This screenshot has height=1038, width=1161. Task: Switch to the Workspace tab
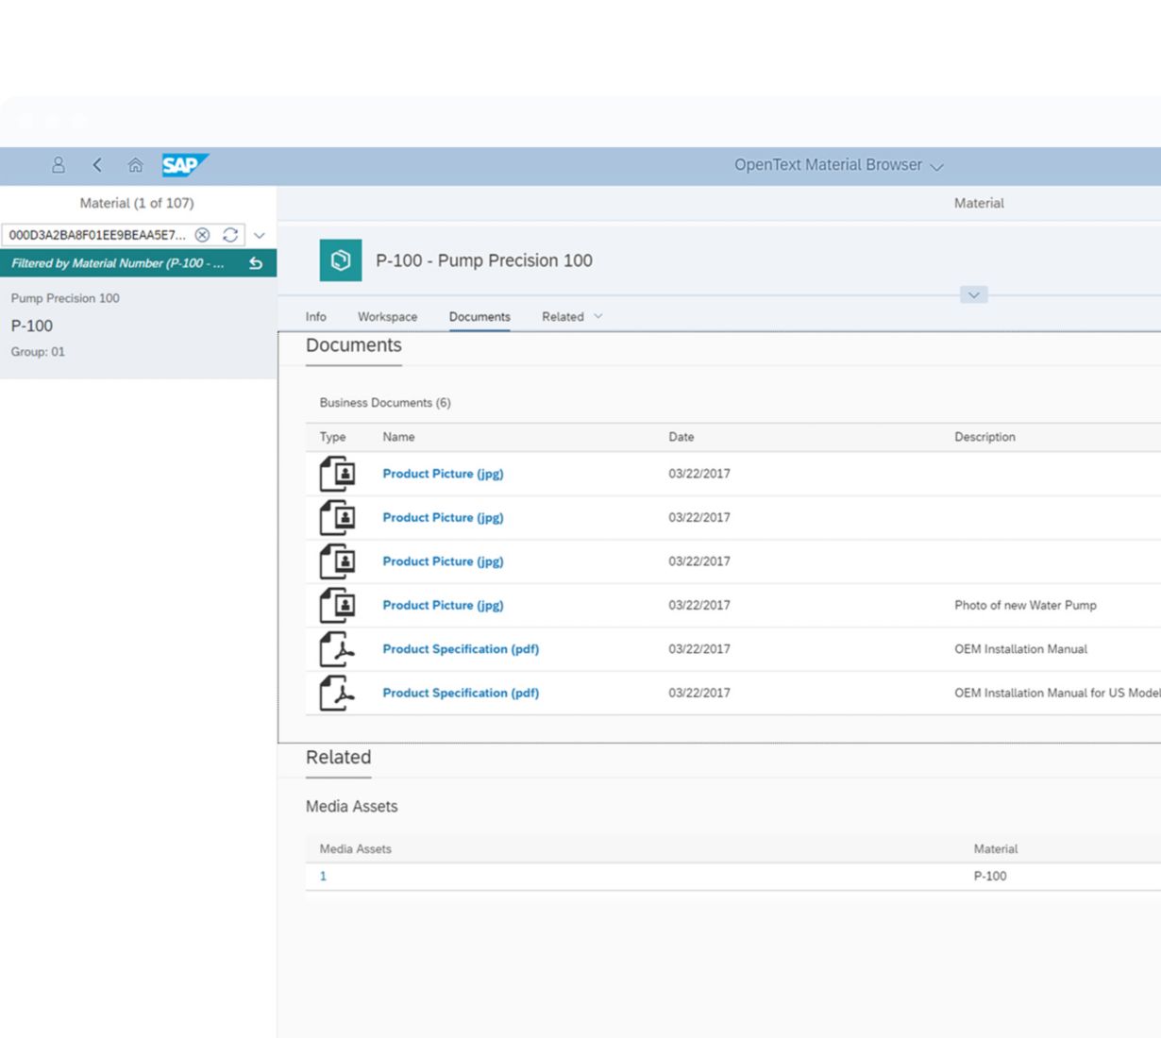coord(387,317)
